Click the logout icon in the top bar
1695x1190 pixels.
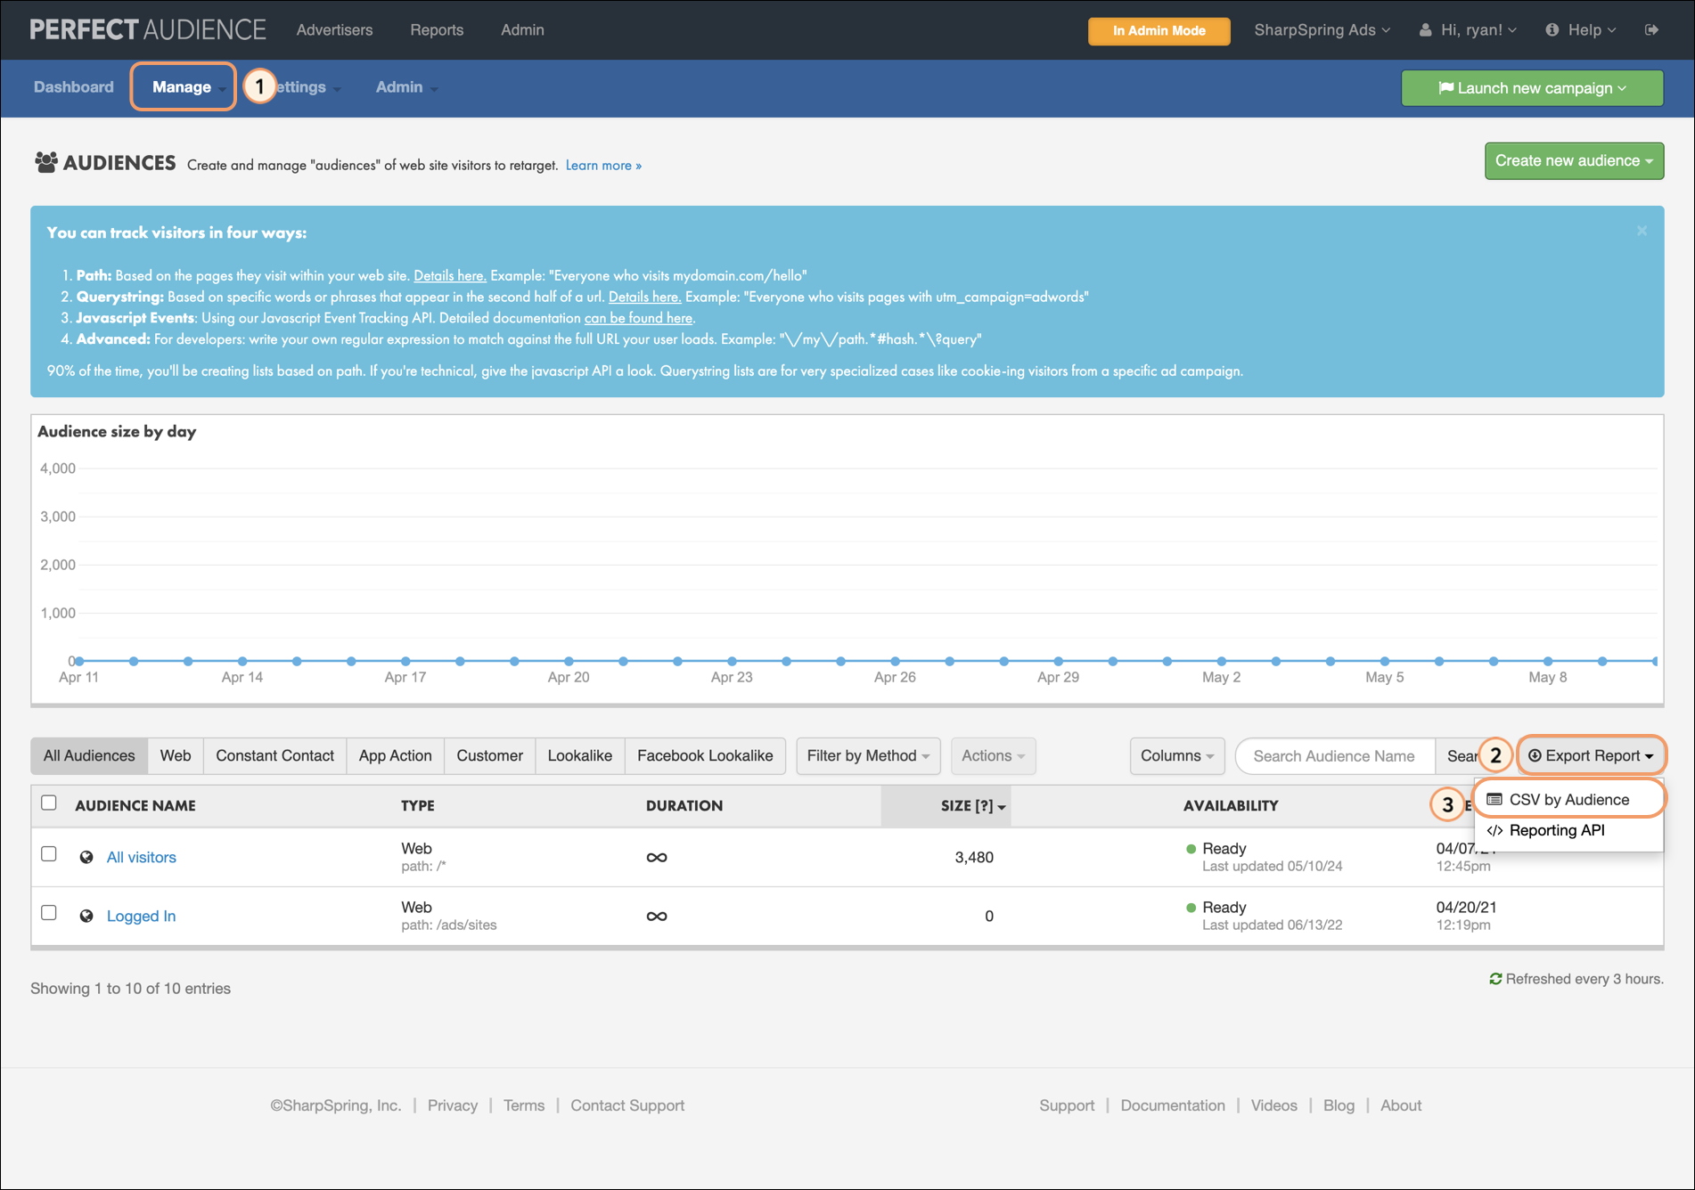point(1651,29)
